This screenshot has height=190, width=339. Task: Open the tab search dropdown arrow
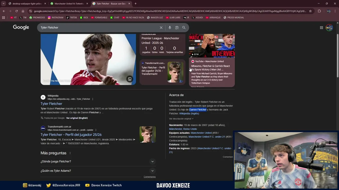3,3
